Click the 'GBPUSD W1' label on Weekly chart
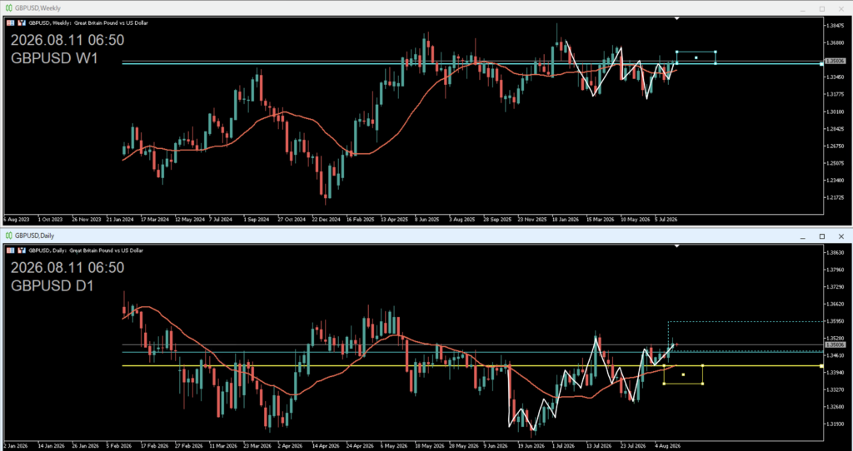The height and width of the screenshot is (451, 853). (x=54, y=58)
